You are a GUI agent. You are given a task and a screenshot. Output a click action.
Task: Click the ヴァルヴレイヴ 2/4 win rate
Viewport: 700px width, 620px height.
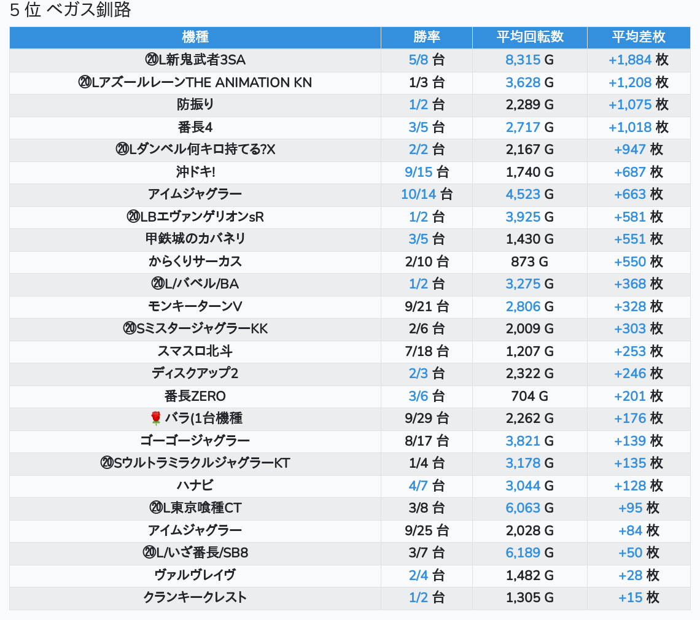[x=418, y=575]
